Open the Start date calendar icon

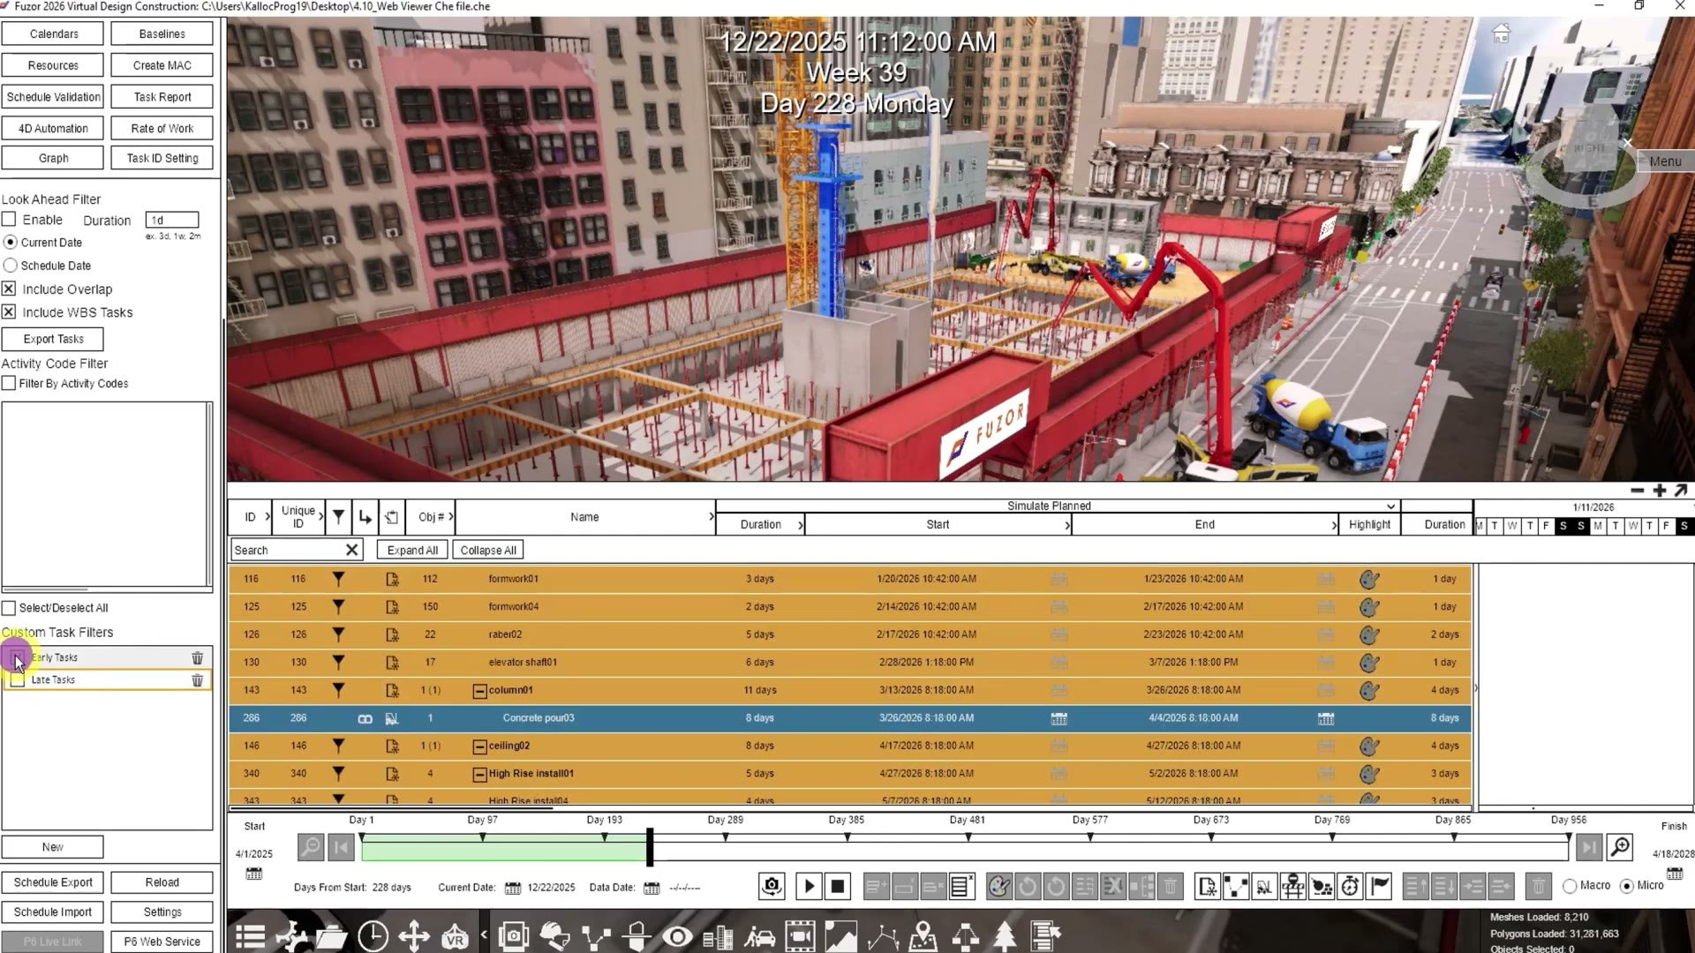pos(254,874)
